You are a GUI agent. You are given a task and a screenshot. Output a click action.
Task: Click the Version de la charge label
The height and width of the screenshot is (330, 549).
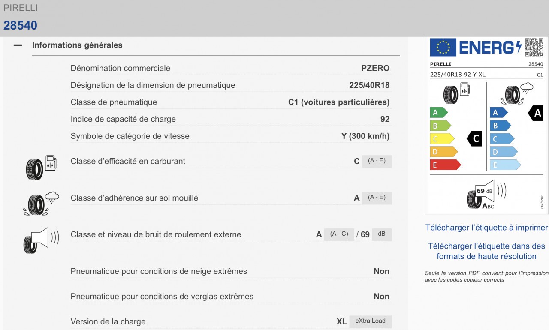click(108, 321)
